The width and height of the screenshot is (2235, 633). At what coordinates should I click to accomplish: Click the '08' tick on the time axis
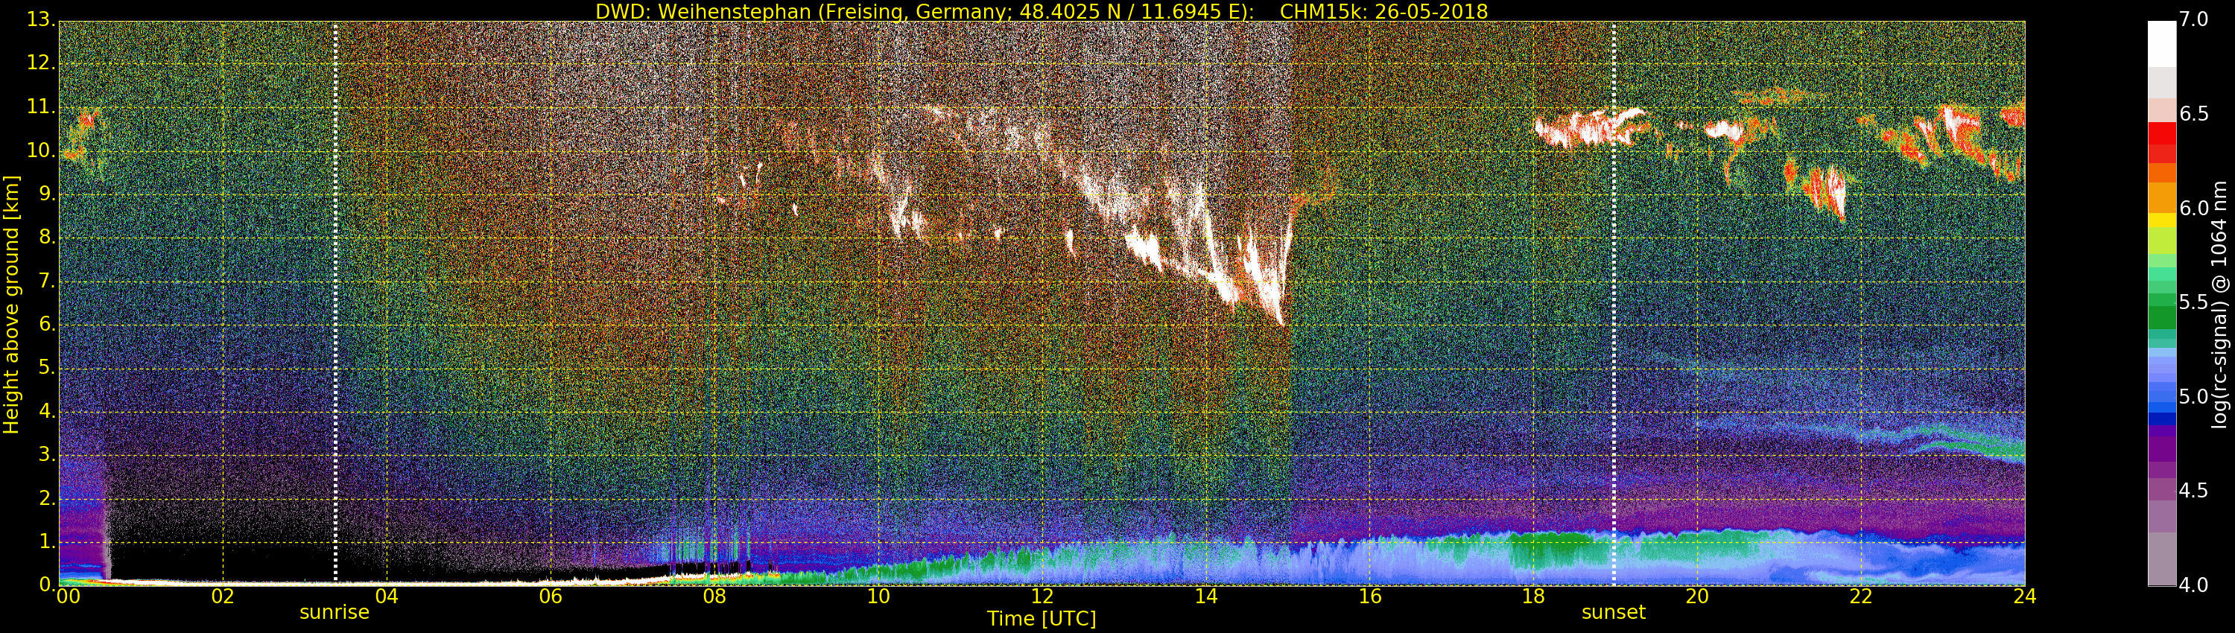pyautogui.click(x=714, y=597)
